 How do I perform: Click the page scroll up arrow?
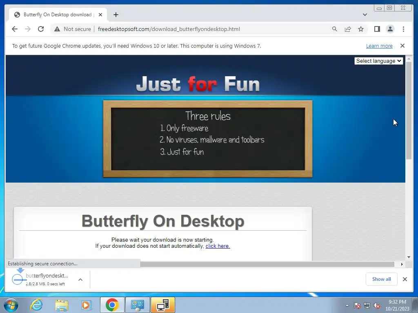click(x=409, y=59)
